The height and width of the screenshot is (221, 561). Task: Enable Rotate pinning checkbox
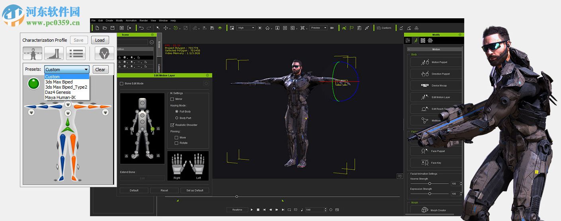point(176,143)
